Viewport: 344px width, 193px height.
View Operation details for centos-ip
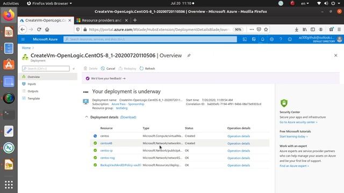239,151
